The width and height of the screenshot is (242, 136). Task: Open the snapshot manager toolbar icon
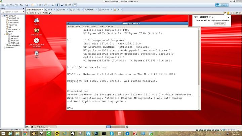(53, 5)
